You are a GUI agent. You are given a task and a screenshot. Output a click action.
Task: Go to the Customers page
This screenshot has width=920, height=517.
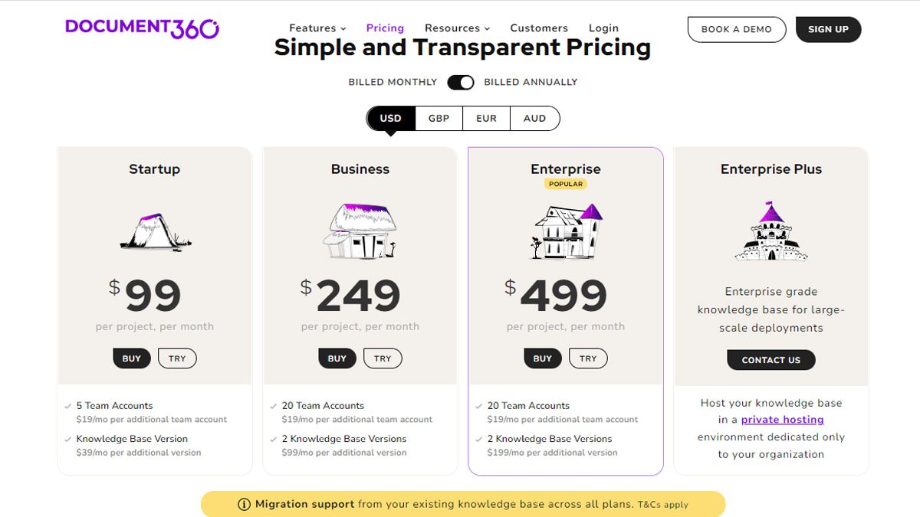point(539,28)
